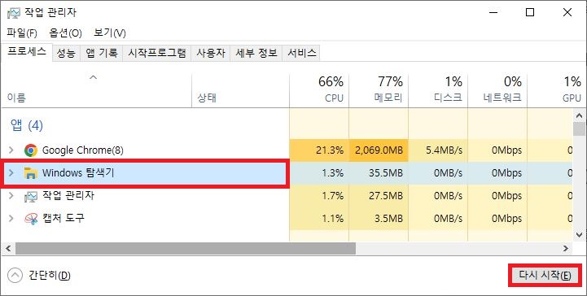Click 캡처 도구's 1.1% CPU value
Viewport: 587px width, 296px height.
click(x=333, y=218)
